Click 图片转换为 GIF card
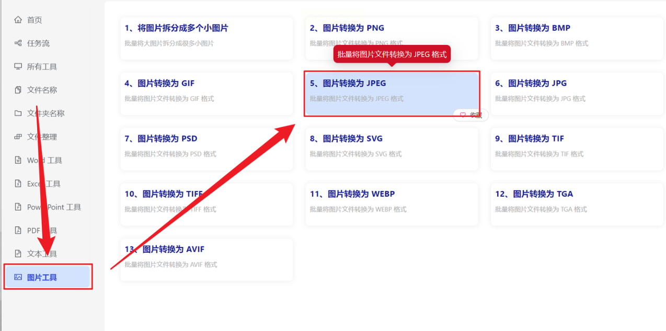The height and width of the screenshot is (331, 666). 206,93
